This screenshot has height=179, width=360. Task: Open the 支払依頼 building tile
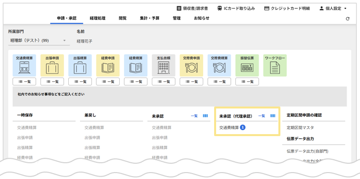164,65
